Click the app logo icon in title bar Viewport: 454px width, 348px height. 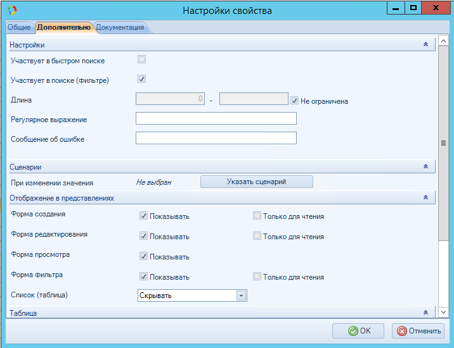(11, 10)
